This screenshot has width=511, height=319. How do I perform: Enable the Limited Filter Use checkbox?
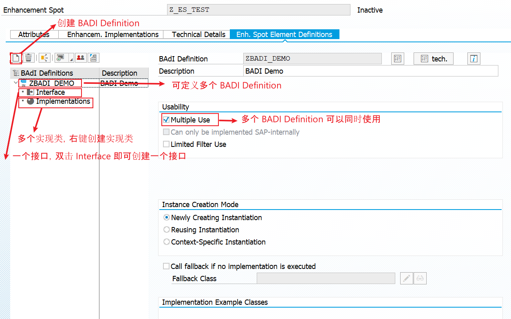point(166,144)
